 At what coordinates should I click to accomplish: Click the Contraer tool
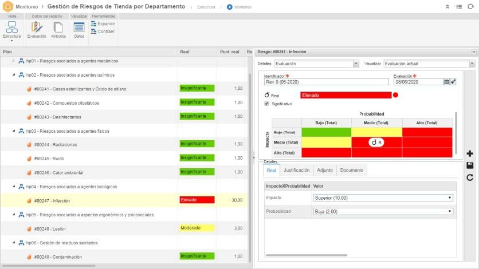(x=103, y=31)
